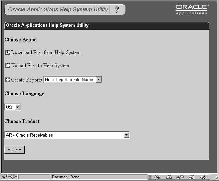The image size is (219, 181).
Task: Click the online/offline plug icon
Action: pyautogui.click(x=13, y=177)
